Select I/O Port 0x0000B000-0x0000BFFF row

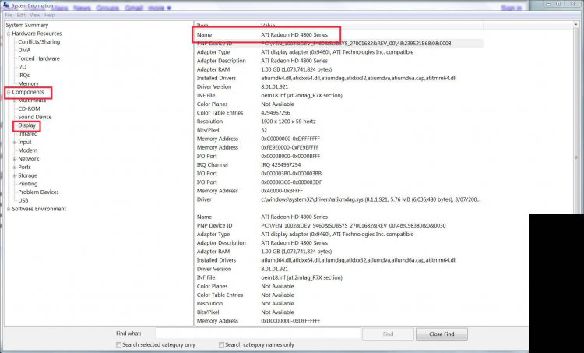pyautogui.click(x=339, y=156)
